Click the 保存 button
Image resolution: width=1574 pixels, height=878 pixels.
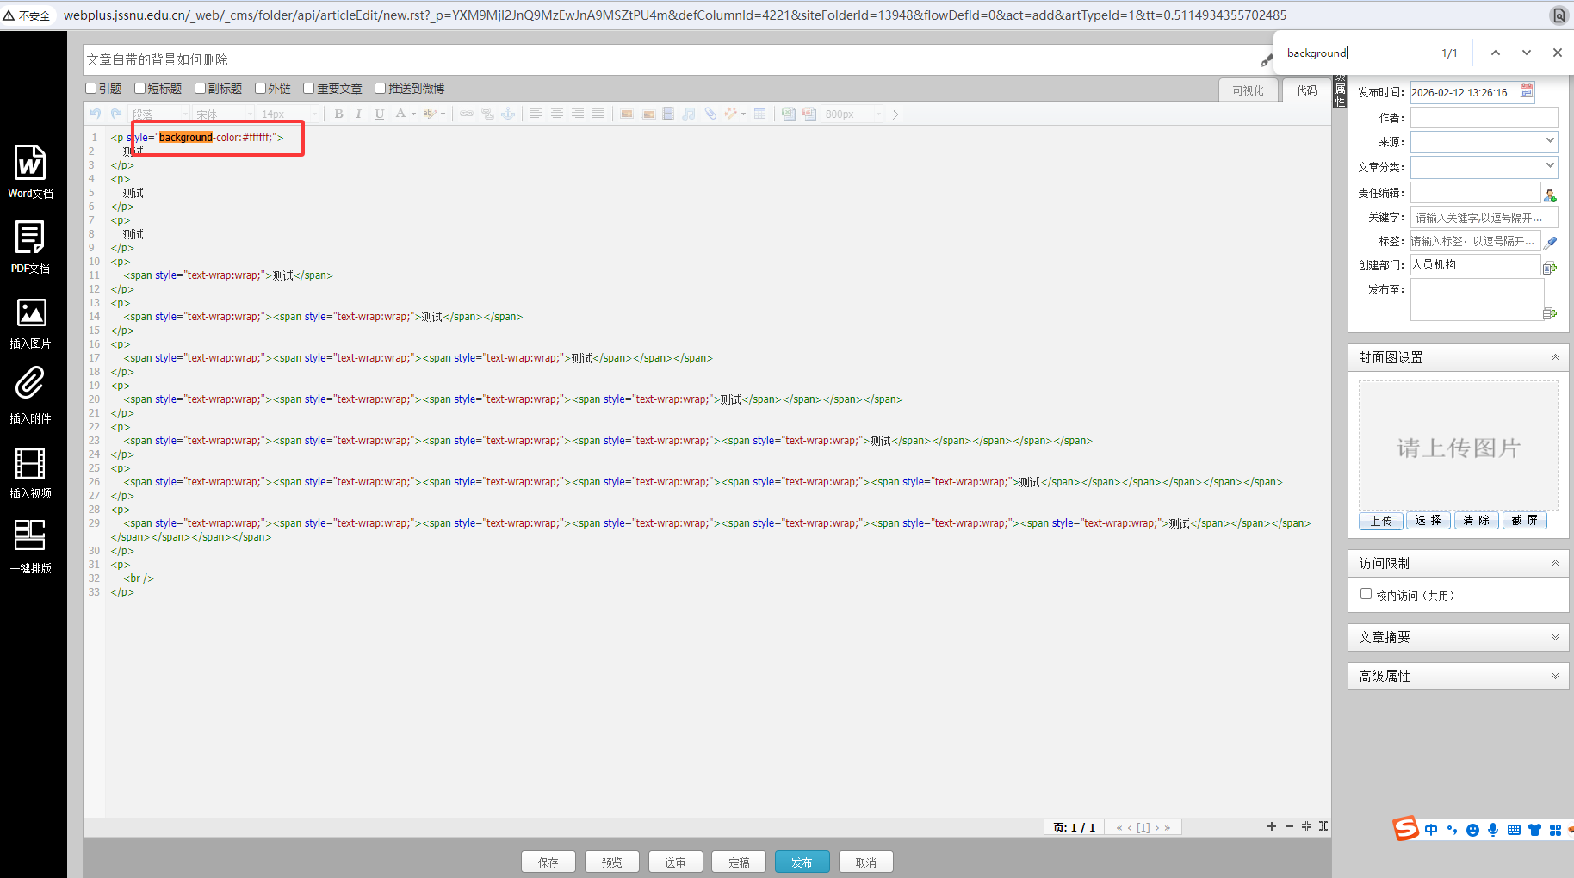coord(548,862)
